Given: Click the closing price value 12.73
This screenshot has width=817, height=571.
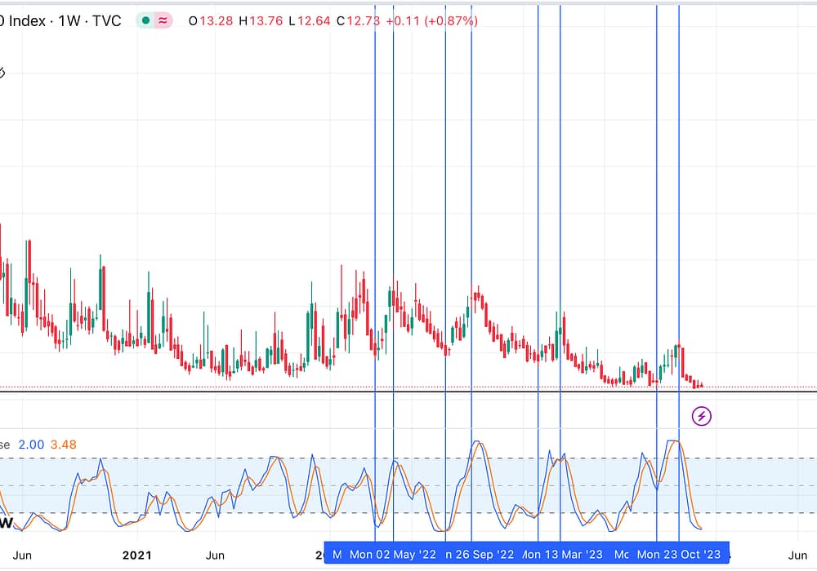Looking at the screenshot, I should point(363,20).
